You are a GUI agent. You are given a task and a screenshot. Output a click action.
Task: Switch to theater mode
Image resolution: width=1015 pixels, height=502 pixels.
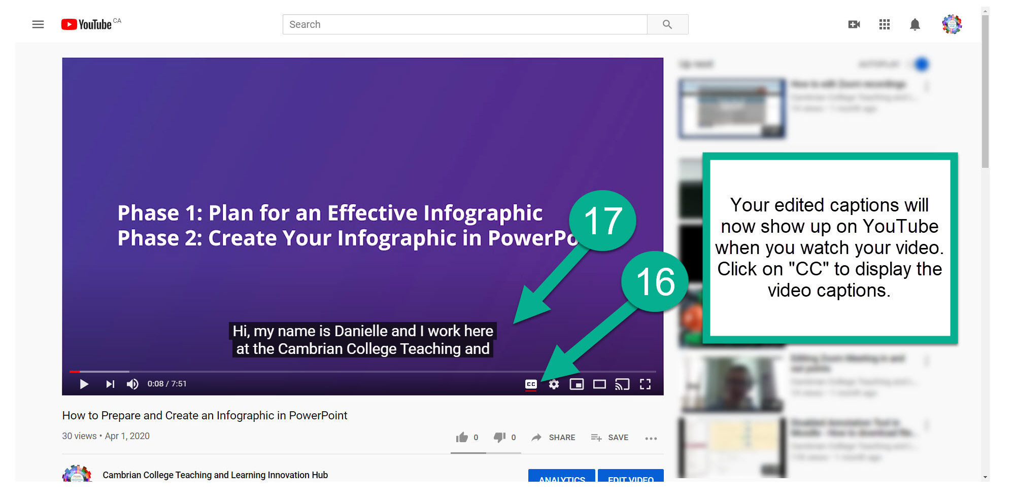599,384
